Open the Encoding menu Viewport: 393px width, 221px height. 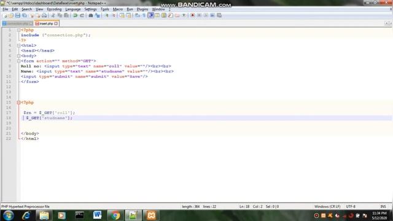click(x=54, y=9)
